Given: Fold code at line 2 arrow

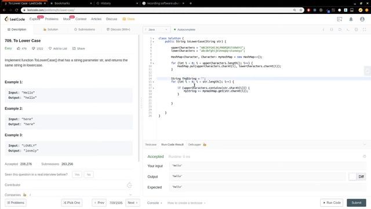Looking at the screenshot, I should point(153,41).
